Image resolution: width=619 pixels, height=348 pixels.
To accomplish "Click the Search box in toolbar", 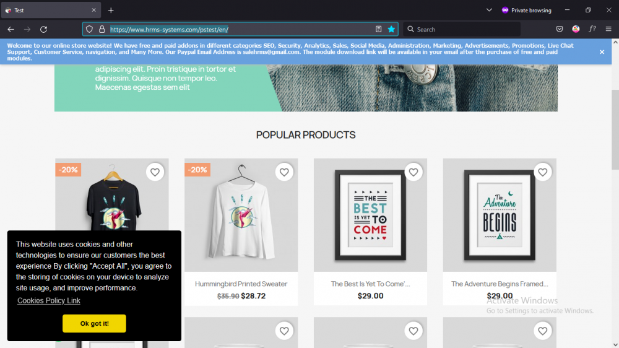I will pyautogui.click(x=462, y=29).
